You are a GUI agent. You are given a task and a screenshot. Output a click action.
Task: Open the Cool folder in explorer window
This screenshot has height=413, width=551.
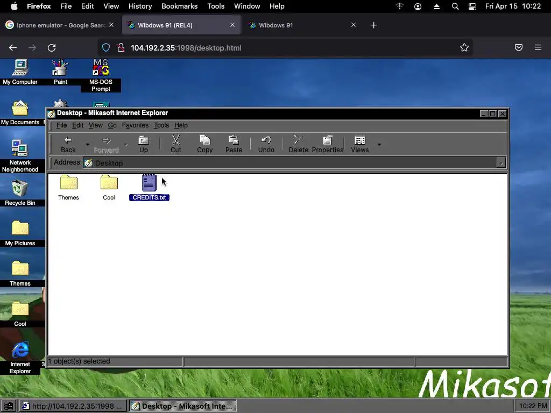109,188
